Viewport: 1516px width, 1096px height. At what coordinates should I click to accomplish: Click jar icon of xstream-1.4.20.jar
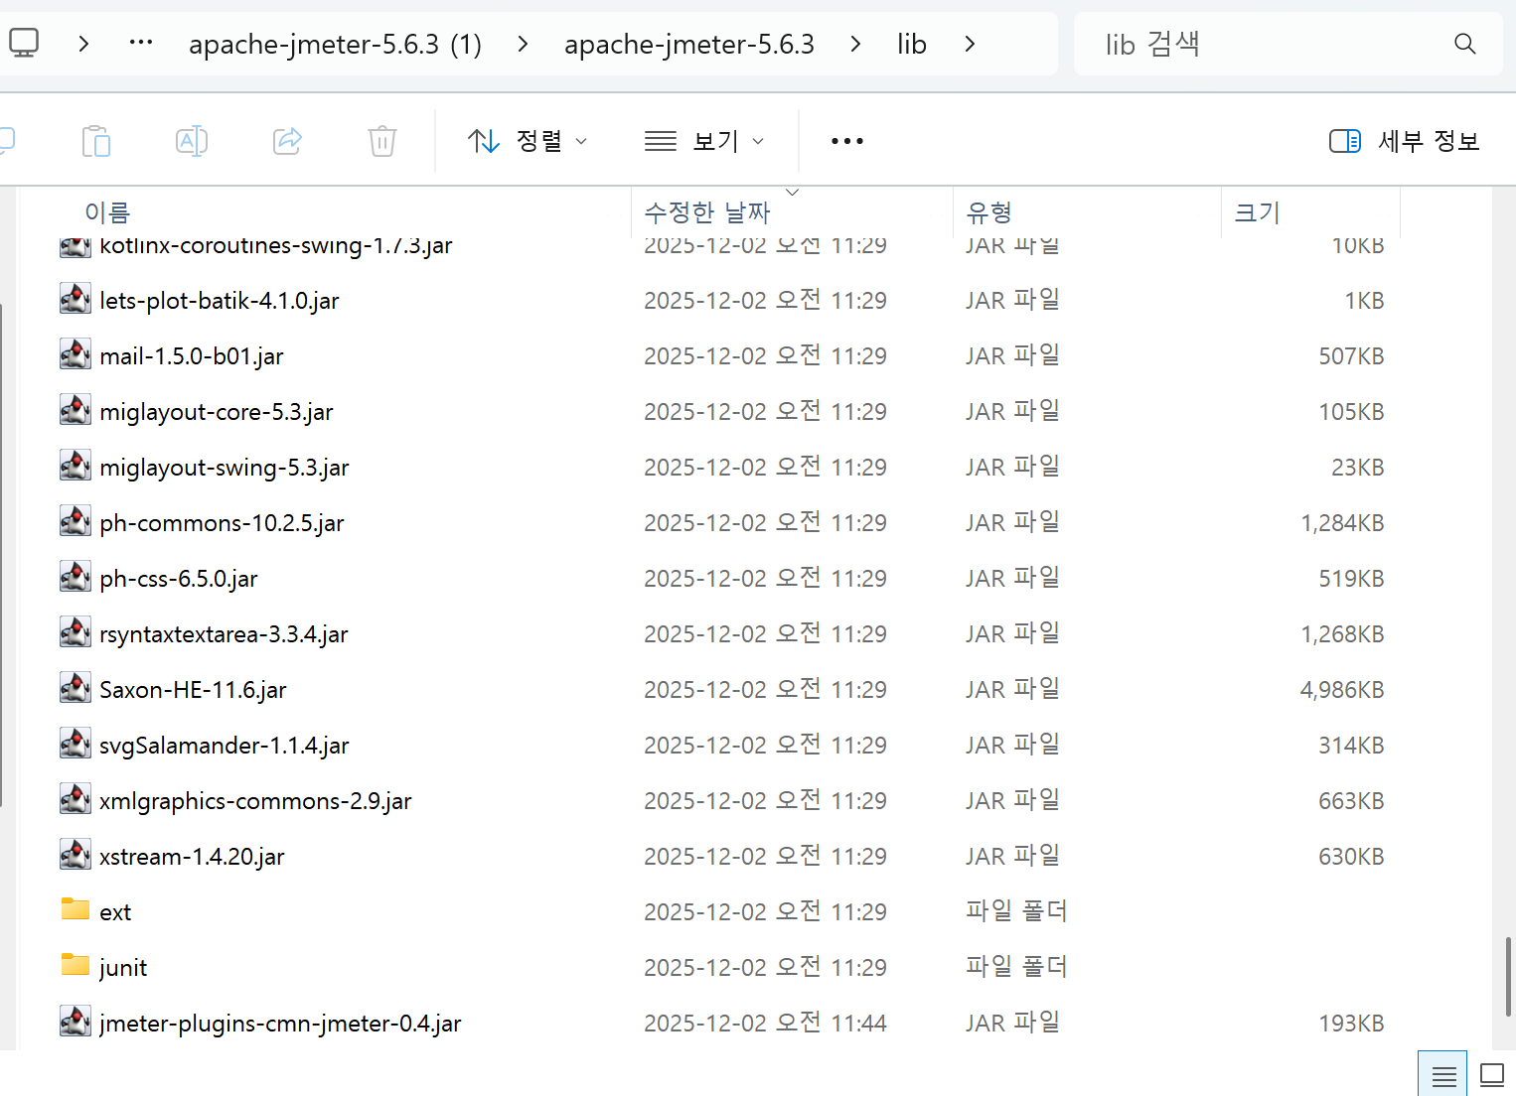click(x=76, y=855)
